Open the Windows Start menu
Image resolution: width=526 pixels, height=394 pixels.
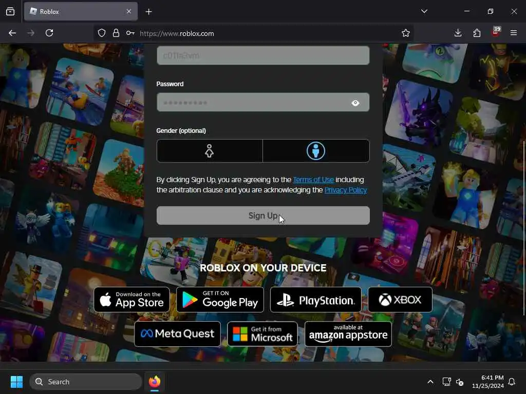(16, 382)
